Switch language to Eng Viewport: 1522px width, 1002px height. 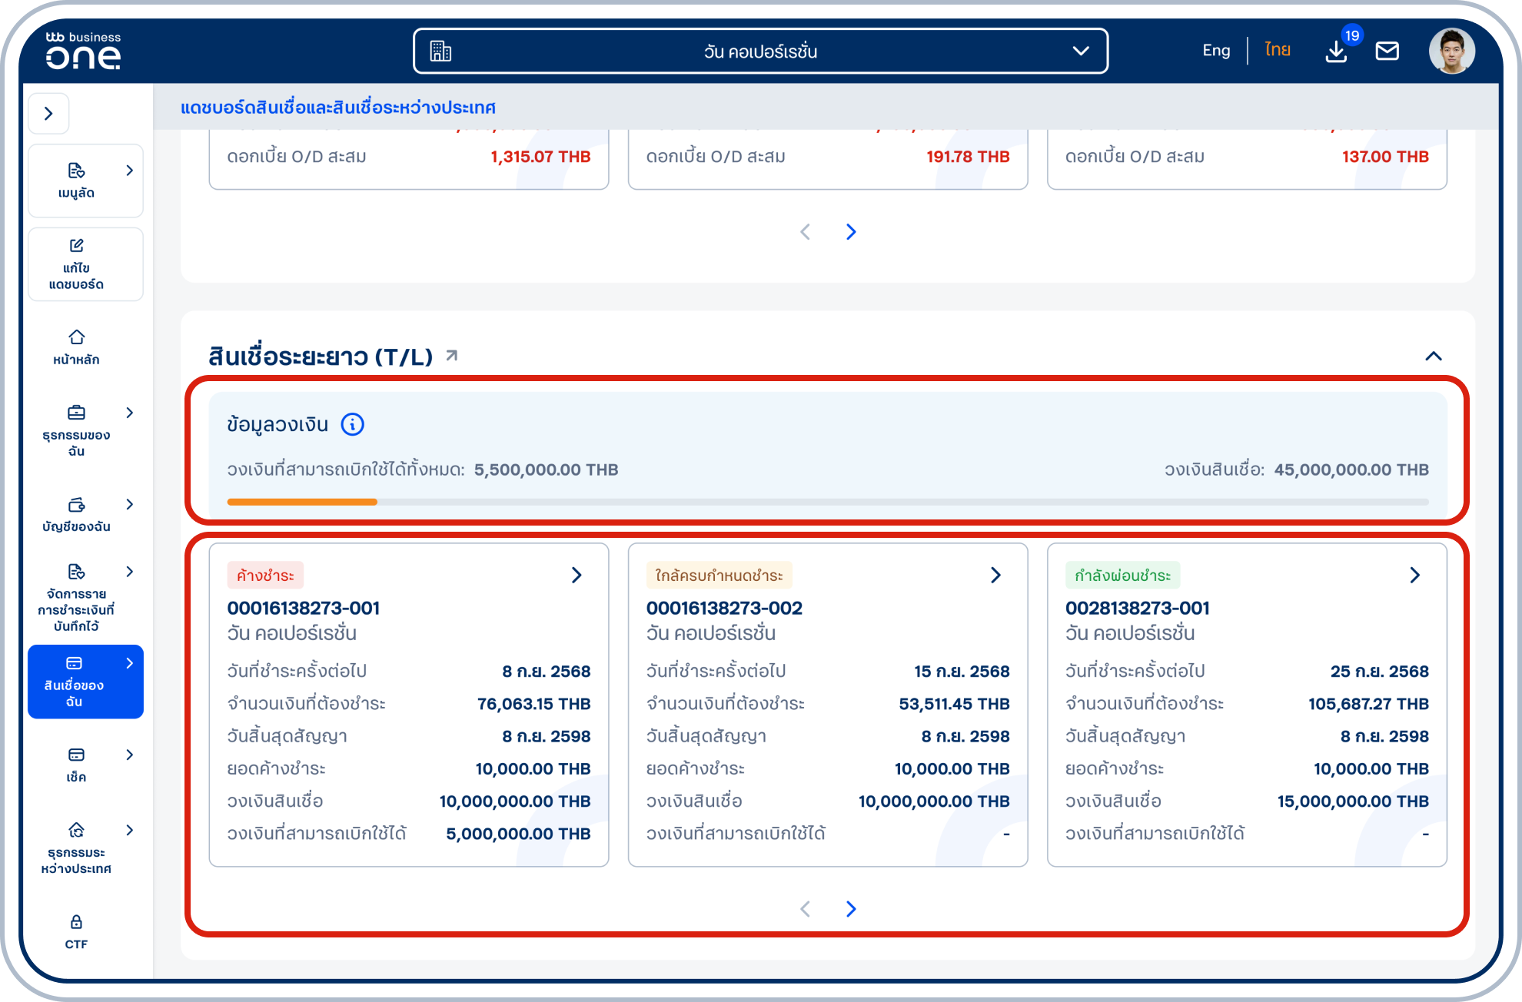(x=1216, y=51)
